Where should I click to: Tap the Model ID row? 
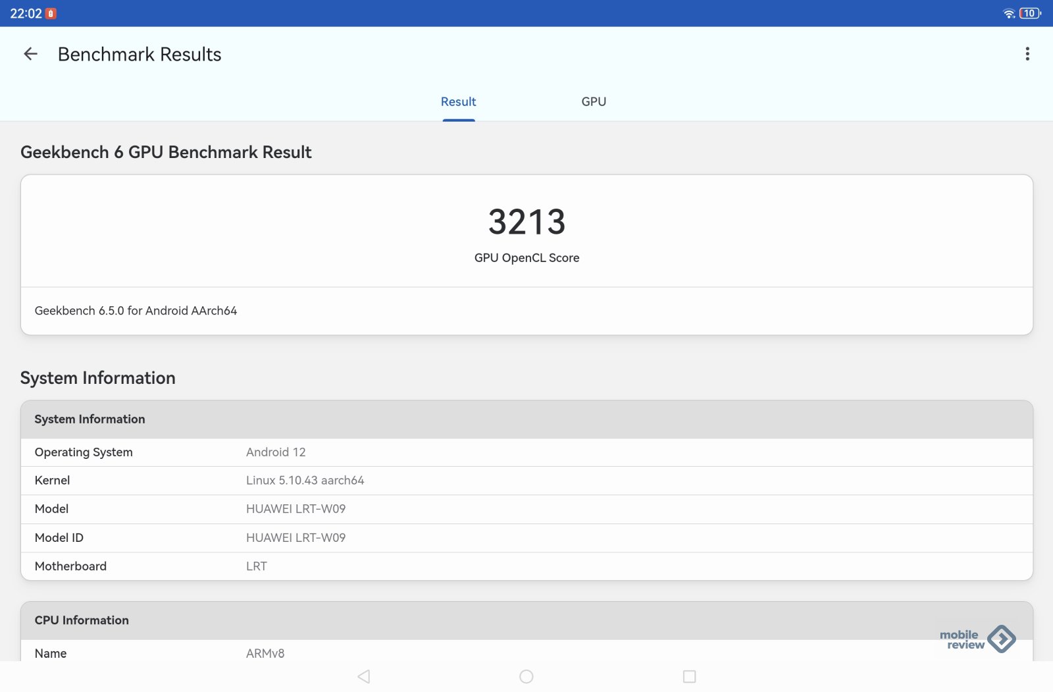(x=526, y=538)
